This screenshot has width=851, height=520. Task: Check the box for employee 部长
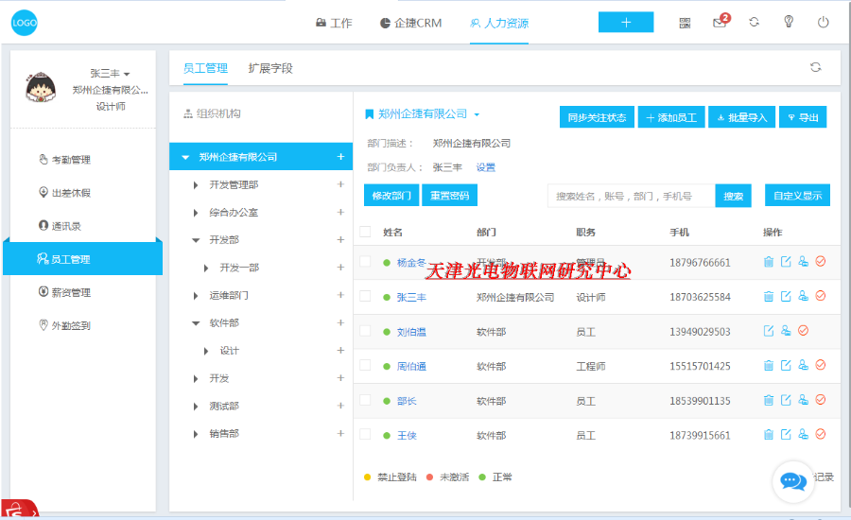click(365, 400)
